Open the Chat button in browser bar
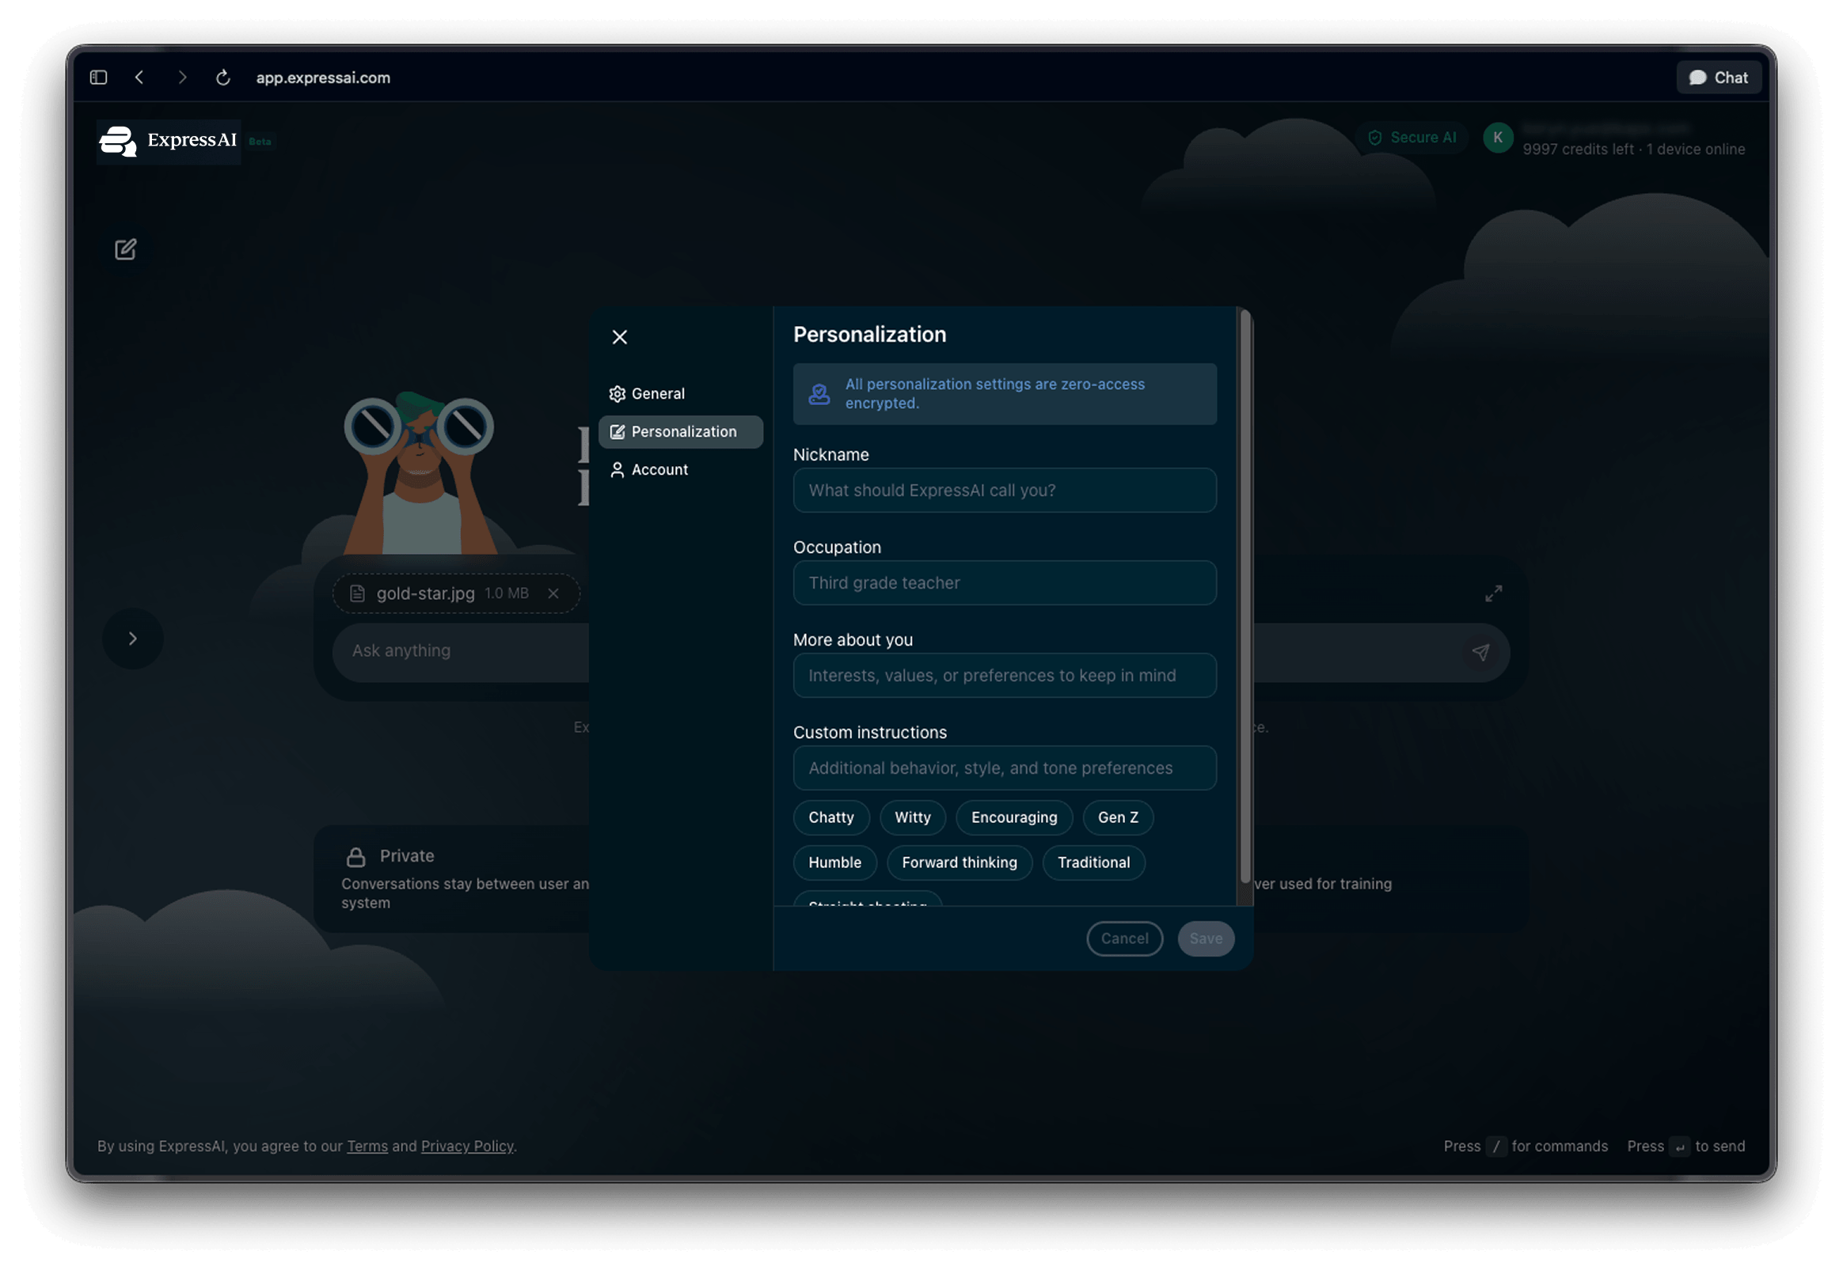This screenshot has height=1270, width=1843. click(x=1719, y=78)
